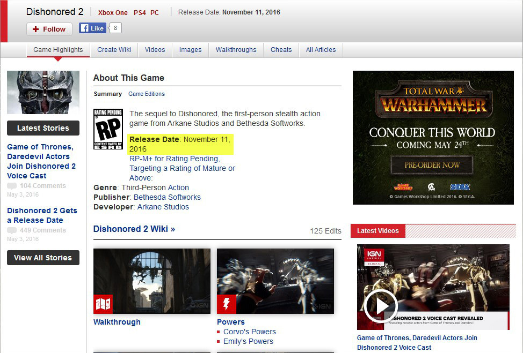Select the PS4 platform link

coord(140,13)
